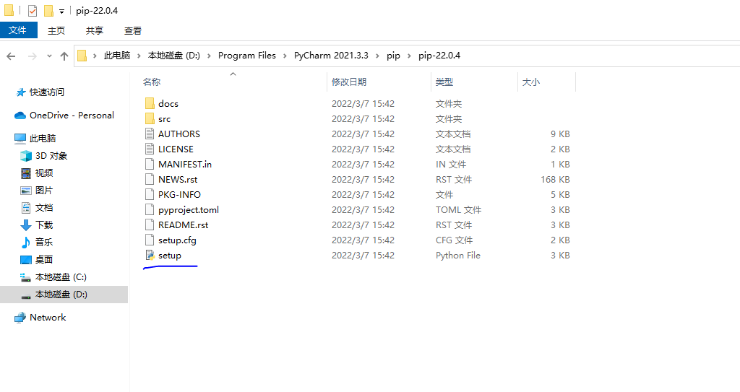Select the README.rst file icon
This screenshot has width=740, height=392.
(x=150, y=225)
